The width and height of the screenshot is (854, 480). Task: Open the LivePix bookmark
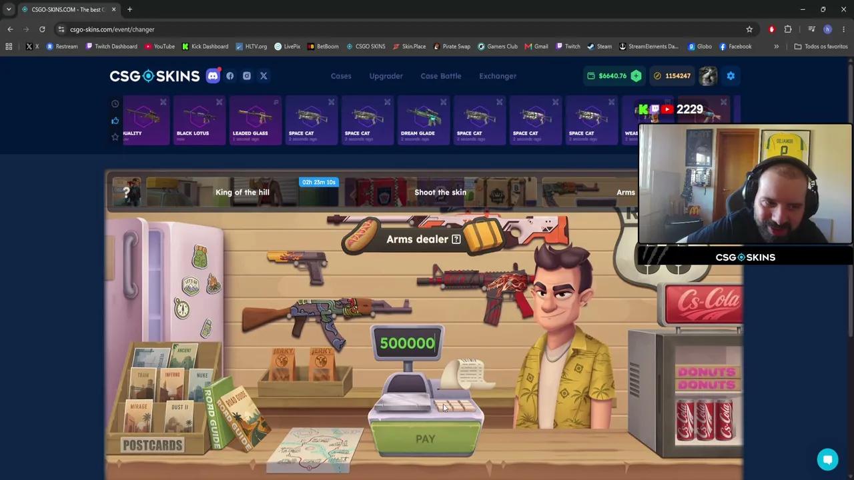click(x=287, y=47)
